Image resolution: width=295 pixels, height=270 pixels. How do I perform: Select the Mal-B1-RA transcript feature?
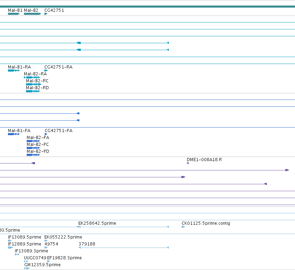pyautogui.click(x=14, y=71)
